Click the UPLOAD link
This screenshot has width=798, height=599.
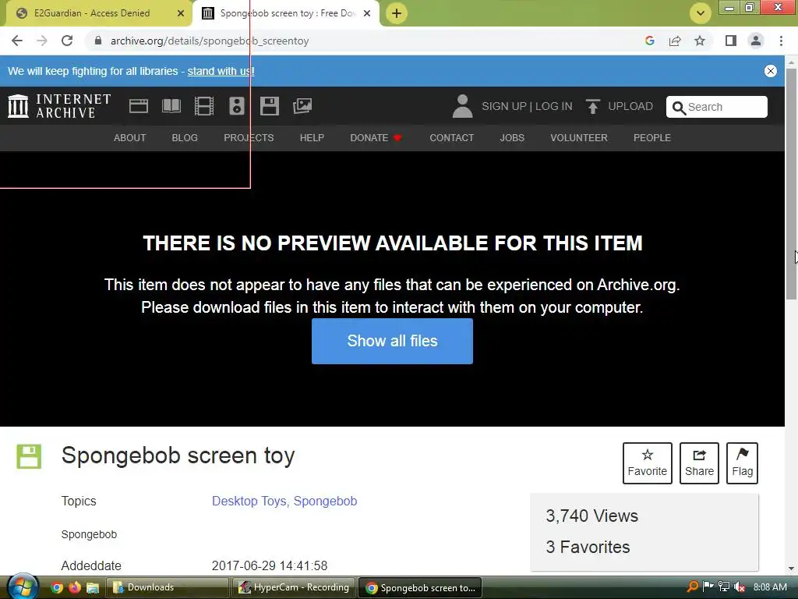tap(630, 106)
